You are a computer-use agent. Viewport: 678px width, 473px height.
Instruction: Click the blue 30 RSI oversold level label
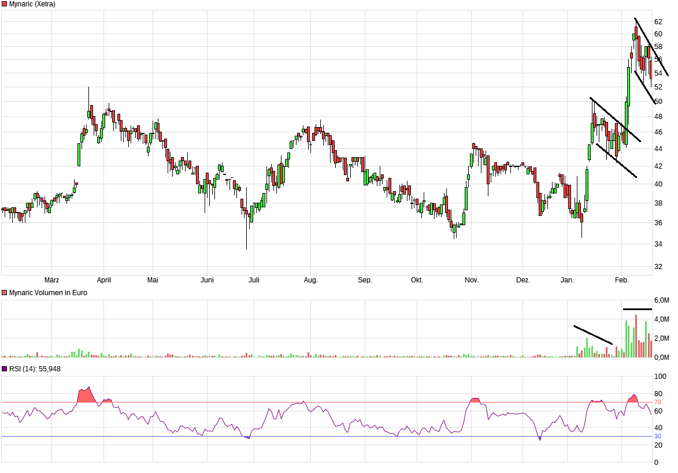point(657,437)
